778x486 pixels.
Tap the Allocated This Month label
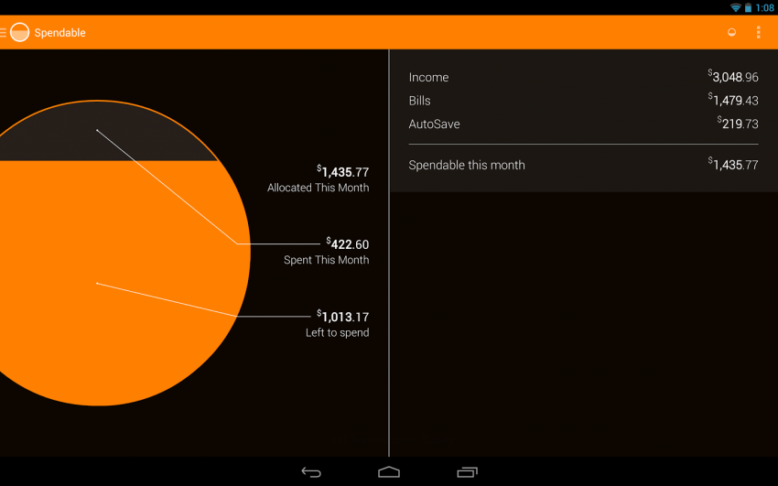coord(318,188)
